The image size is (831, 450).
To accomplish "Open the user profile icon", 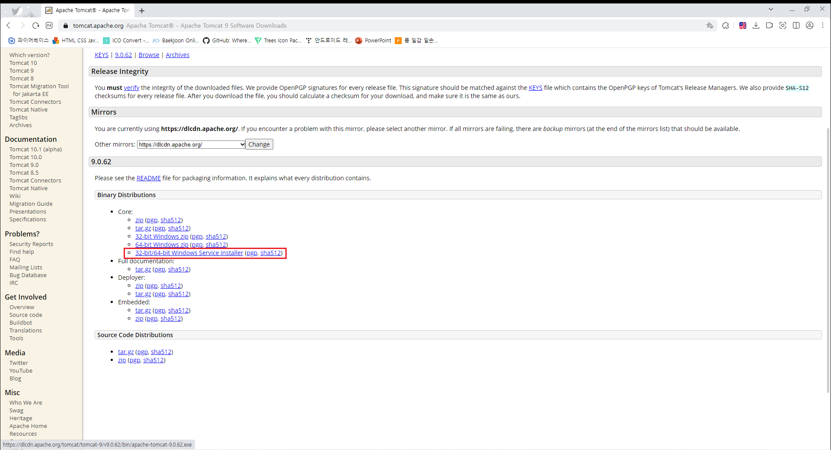I will (809, 26).
